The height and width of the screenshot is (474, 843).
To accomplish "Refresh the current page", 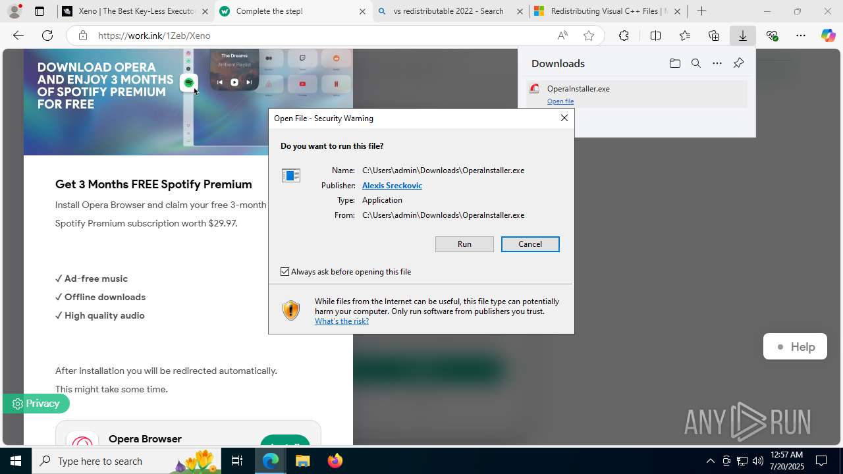I will point(47,36).
